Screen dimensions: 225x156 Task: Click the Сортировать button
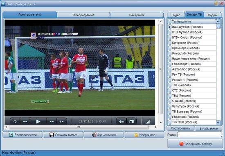[180, 128]
